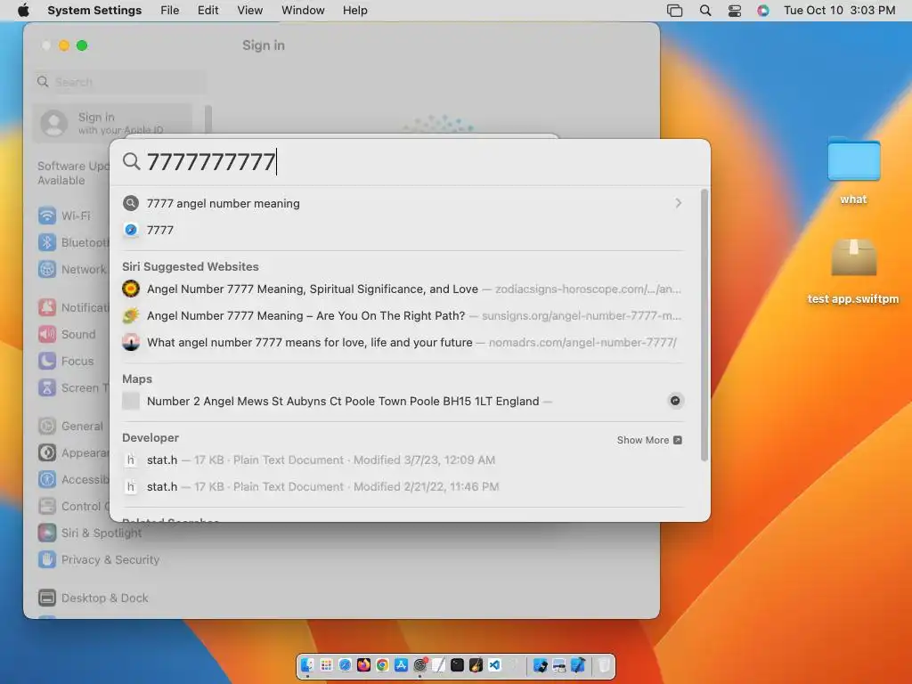Open the Help menu
The height and width of the screenshot is (684, 912).
pos(354,11)
